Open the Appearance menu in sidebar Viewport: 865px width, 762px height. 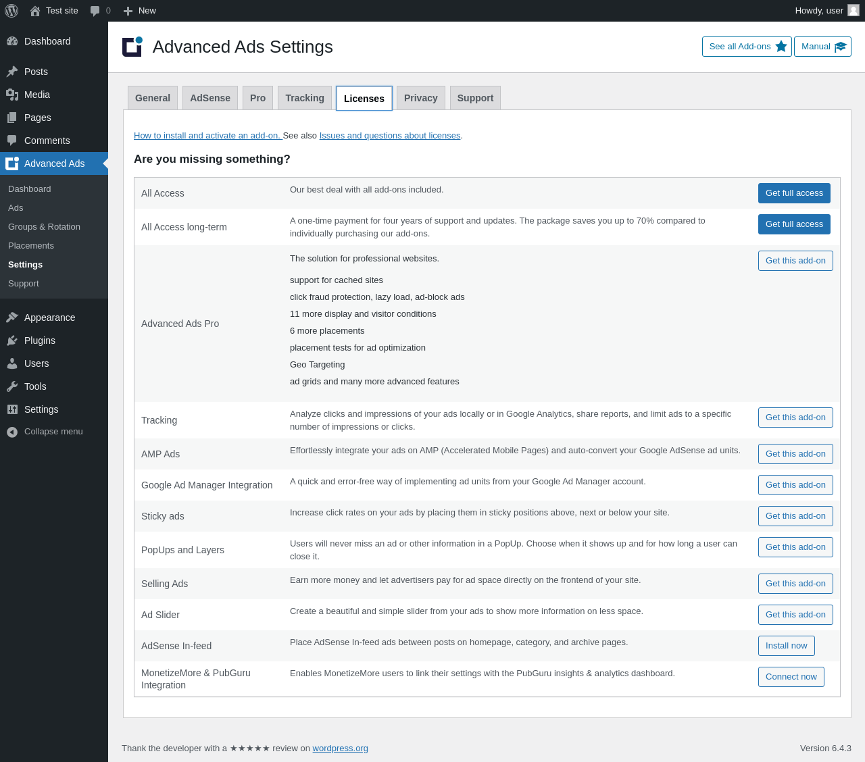(x=49, y=317)
